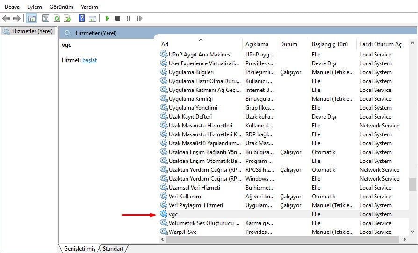Toggle the Show/Hide Console Tree toolbar icon
The image size is (418, 253).
coord(32,18)
